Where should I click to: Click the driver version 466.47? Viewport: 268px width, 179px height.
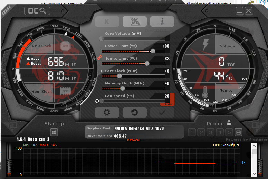[x=120, y=136]
